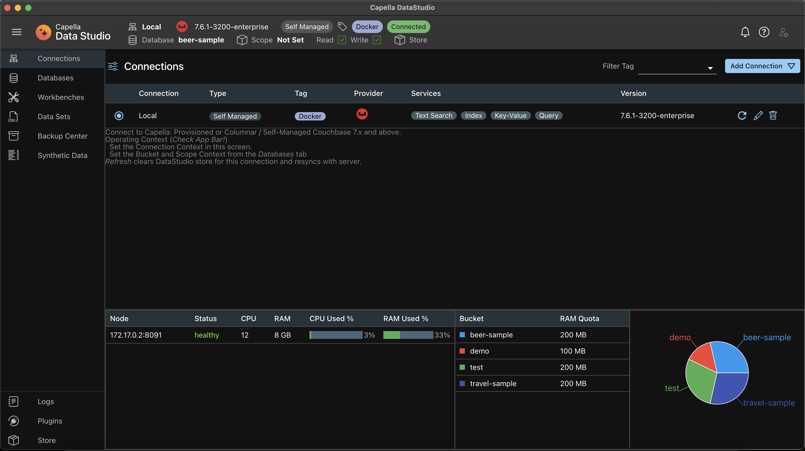Click the Connections sidebar icon
This screenshot has width=805, height=451.
tap(13, 58)
